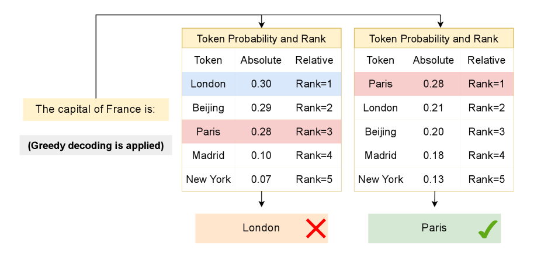Click the 'Relative' column header in right table

tap(487, 60)
